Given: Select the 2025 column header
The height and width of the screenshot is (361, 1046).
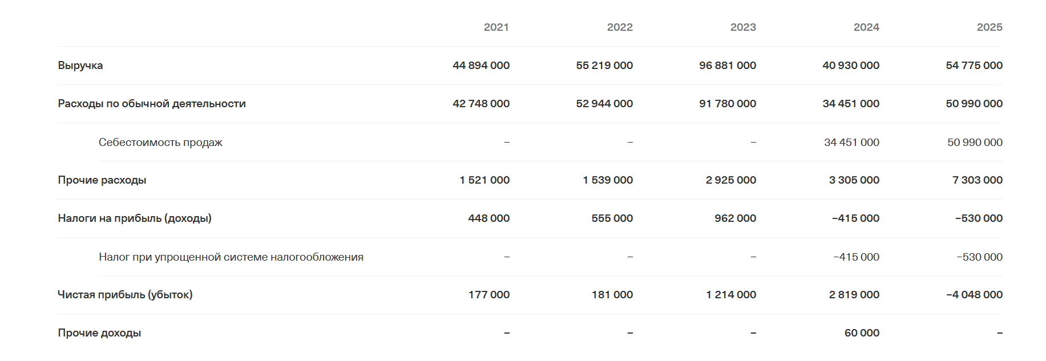Looking at the screenshot, I should pos(990,27).
